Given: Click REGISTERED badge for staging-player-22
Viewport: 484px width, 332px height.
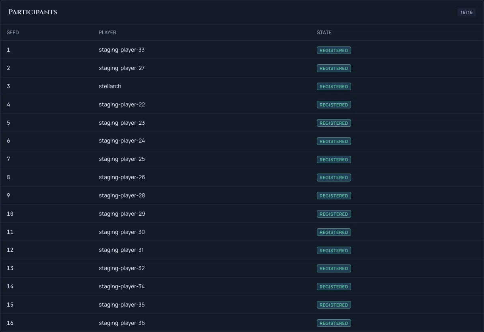Looking at the screenshot, I should 334,105.
